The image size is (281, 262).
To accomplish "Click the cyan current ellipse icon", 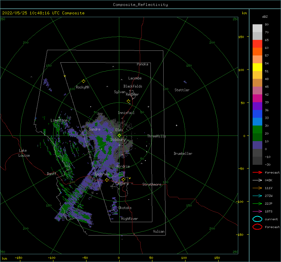I will (x=257, y=219).
